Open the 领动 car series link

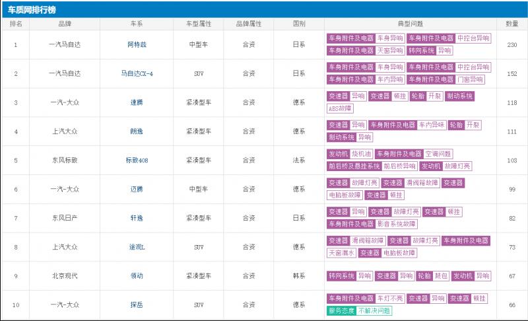tap(137, 276)
